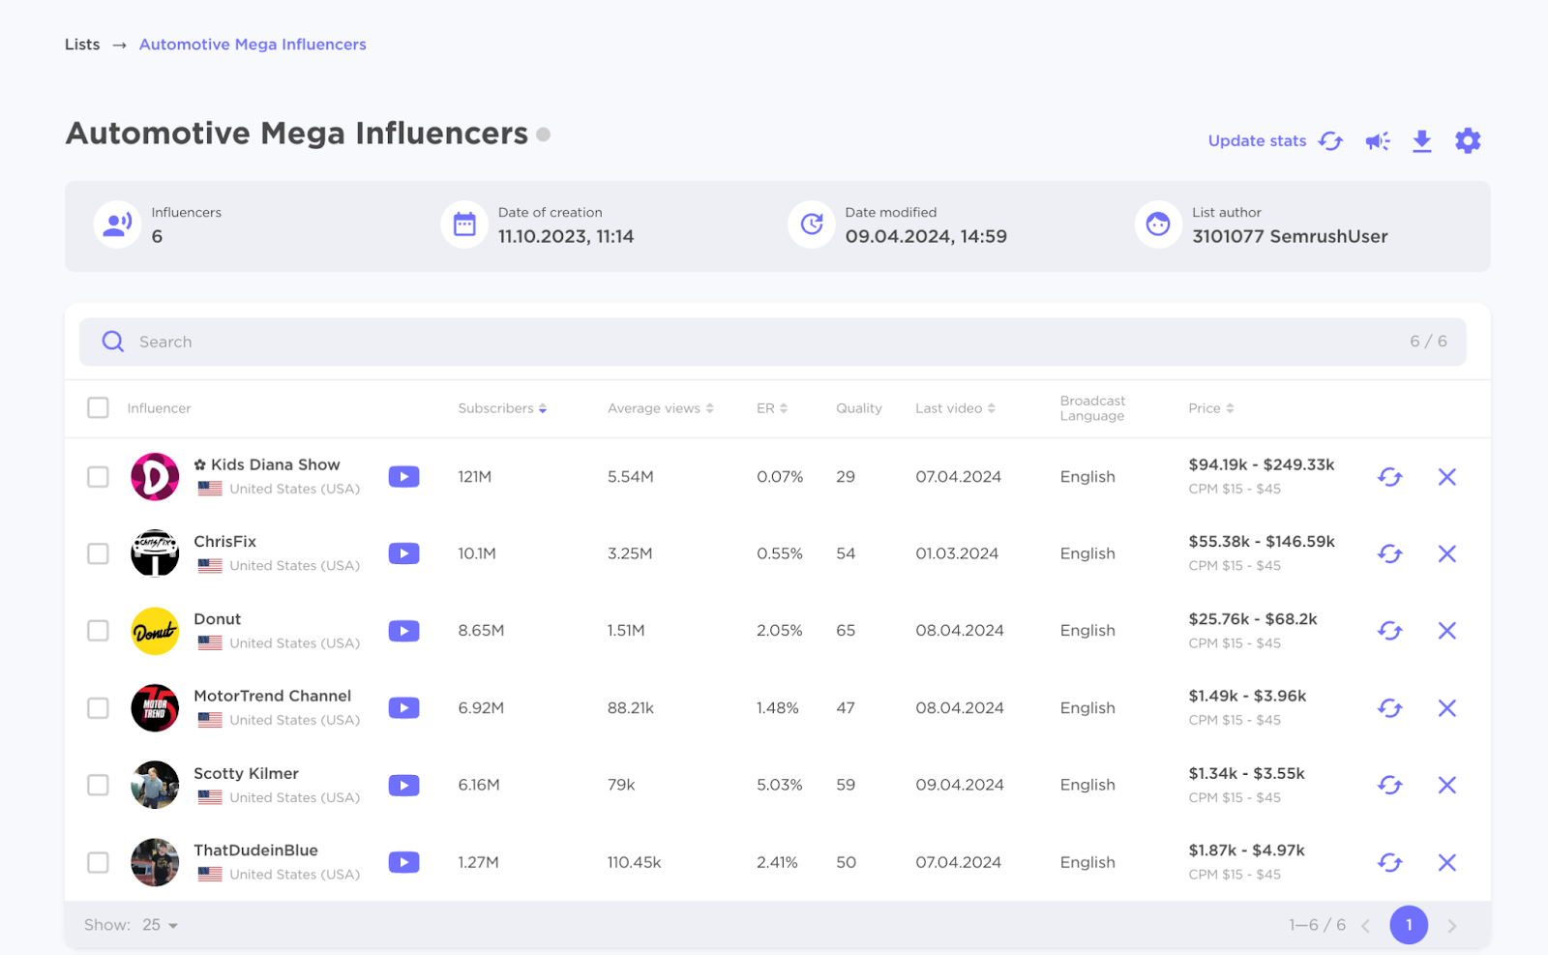Open Lists from the breadcrumb
Image resolution: width=1548 pixels, height=955 pixels.
pos(81,44)
